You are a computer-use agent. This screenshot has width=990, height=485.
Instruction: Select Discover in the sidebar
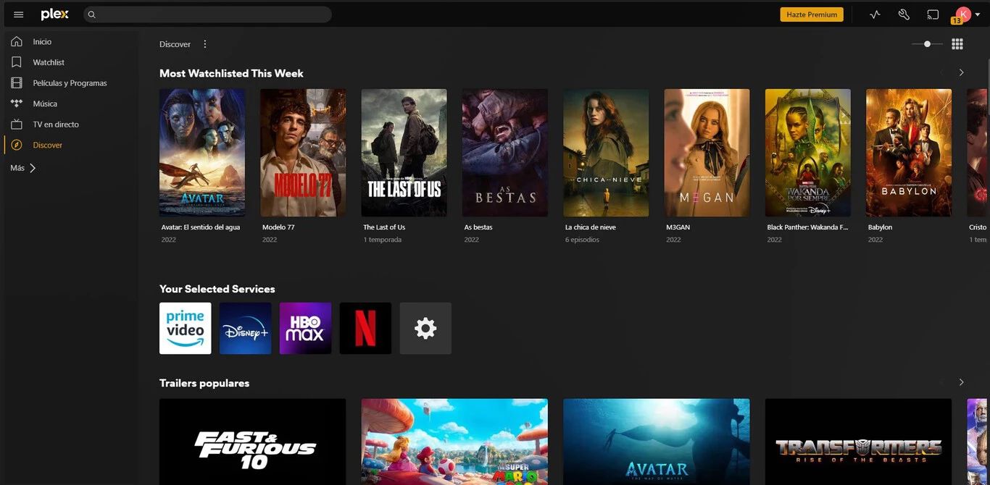48,145
